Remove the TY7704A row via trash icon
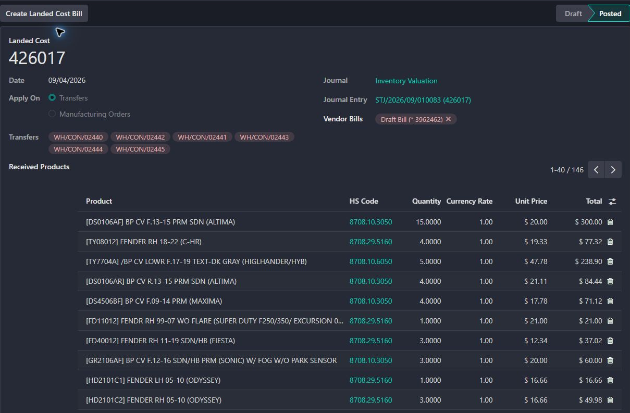Viewport: 630px width, 413px height. coord(610,261)
